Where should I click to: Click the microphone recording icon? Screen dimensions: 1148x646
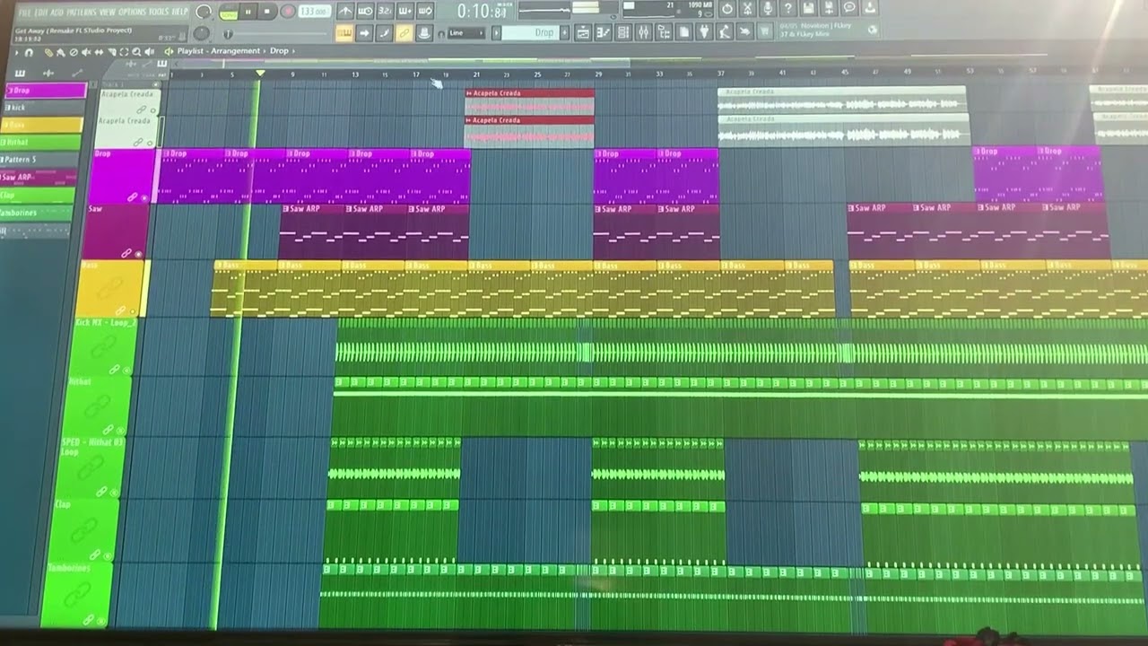click(x=768, y=8)
